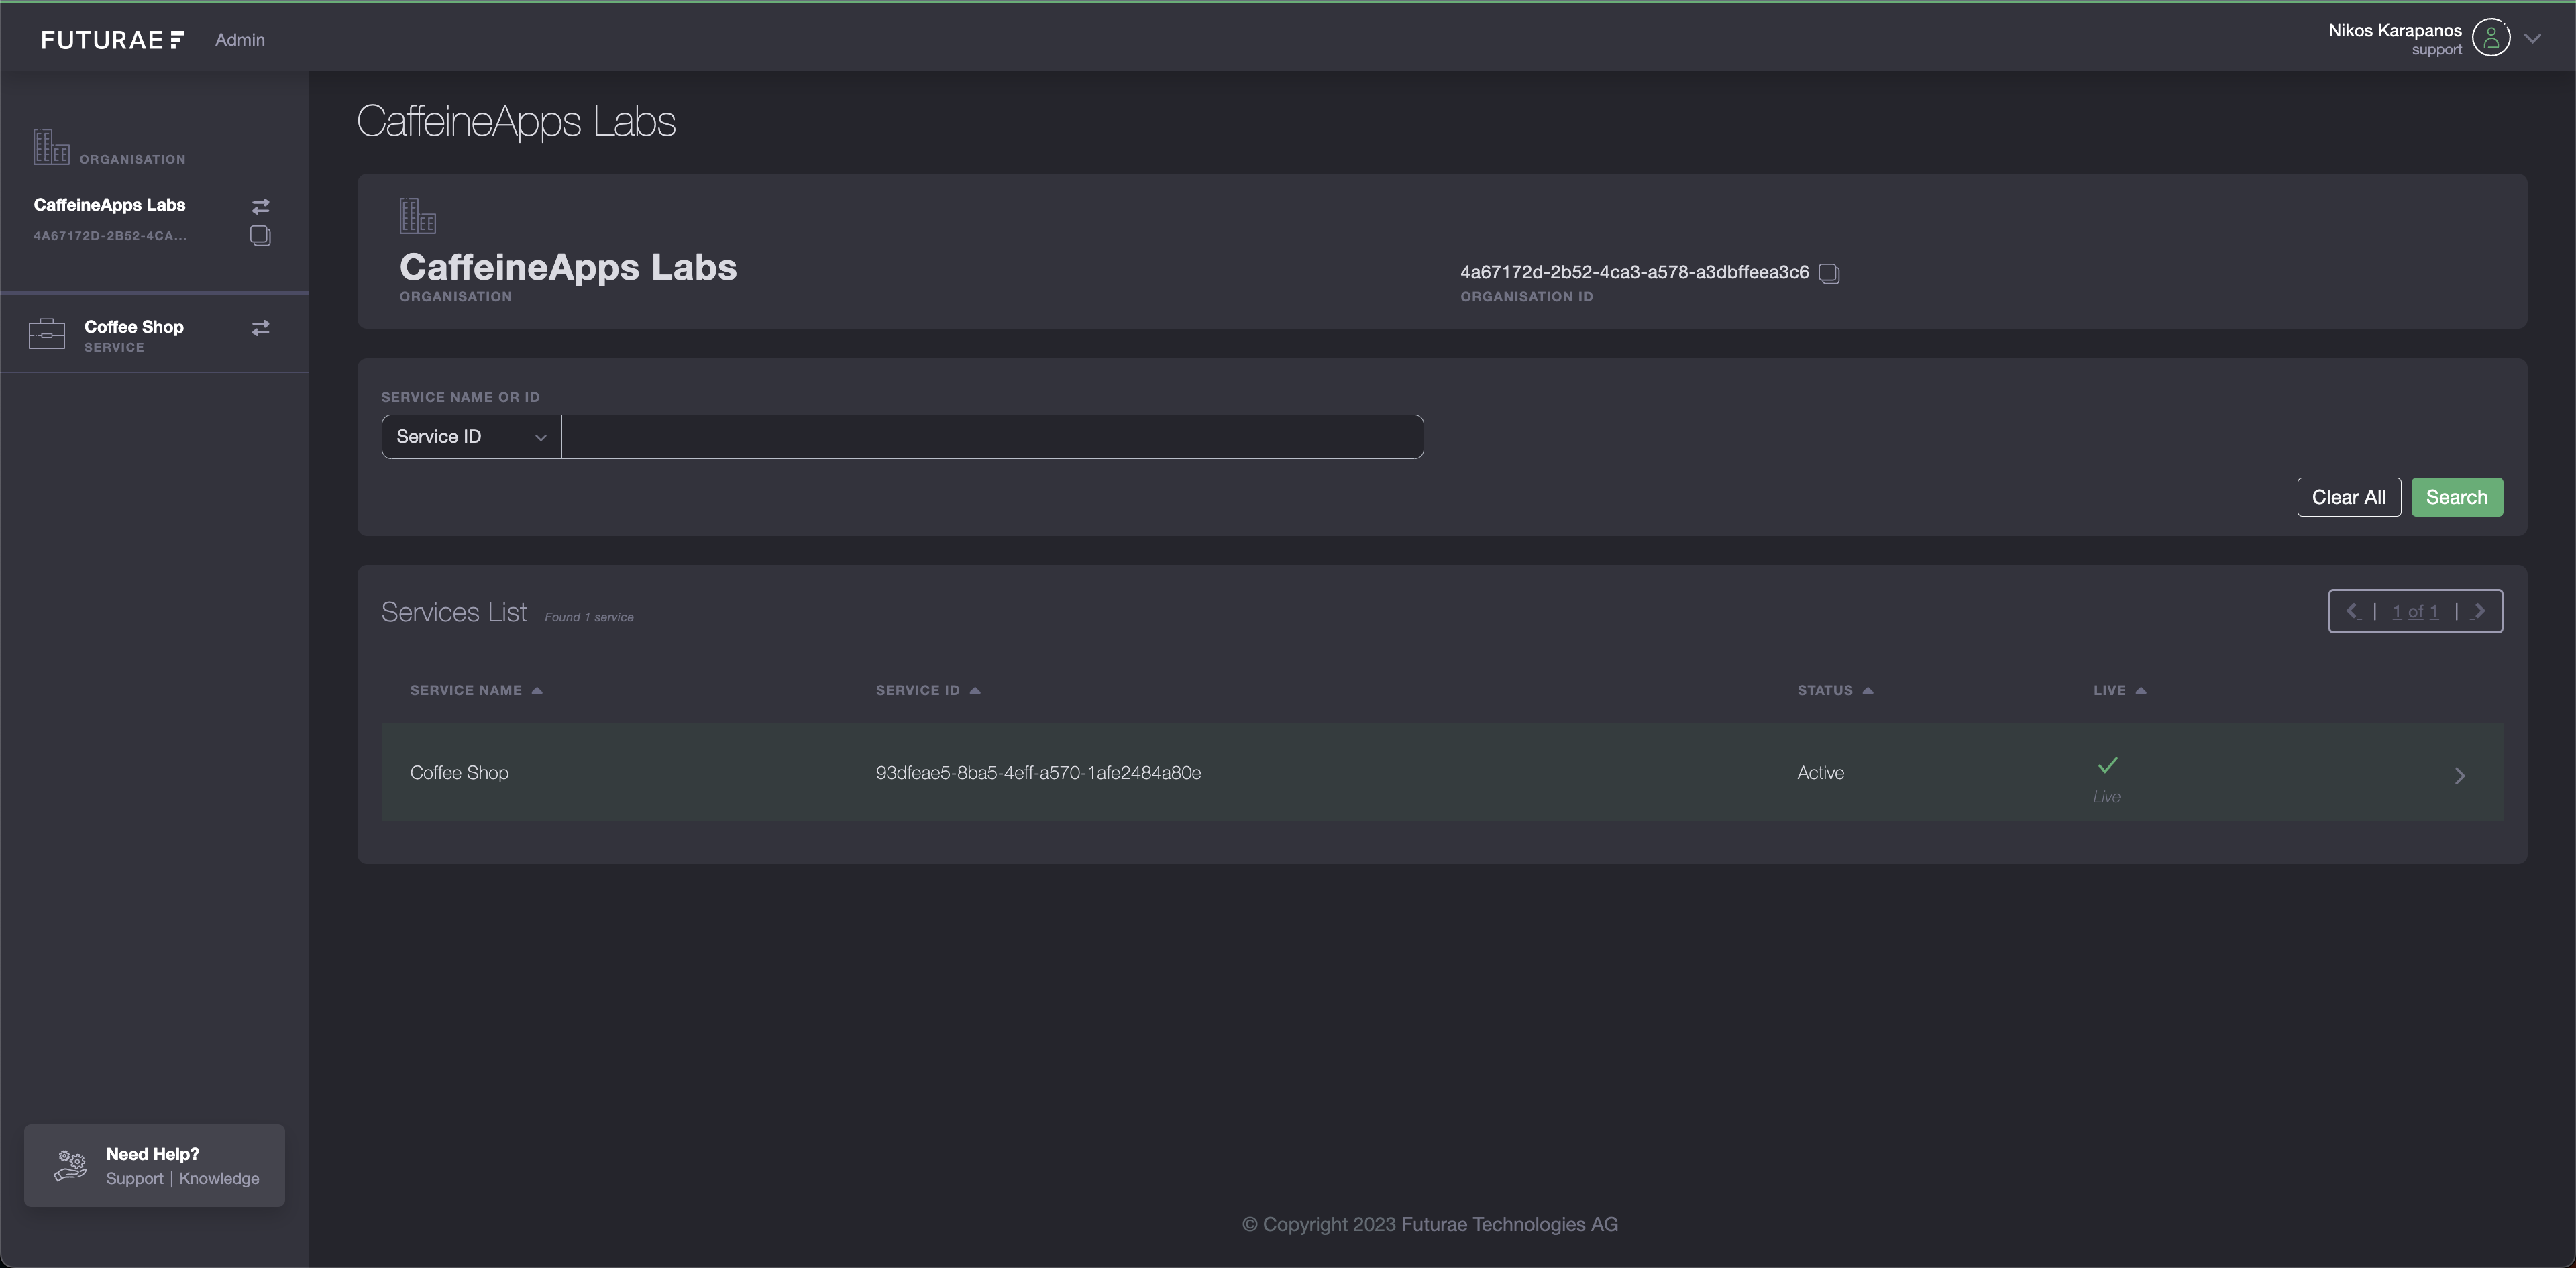
Task: Expand the account menu chevron
Action: 2532,39
